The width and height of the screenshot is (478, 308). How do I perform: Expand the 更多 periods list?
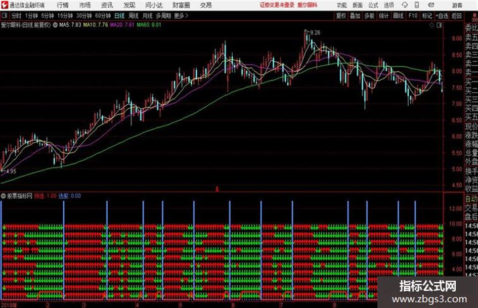(x=181, y=16)
